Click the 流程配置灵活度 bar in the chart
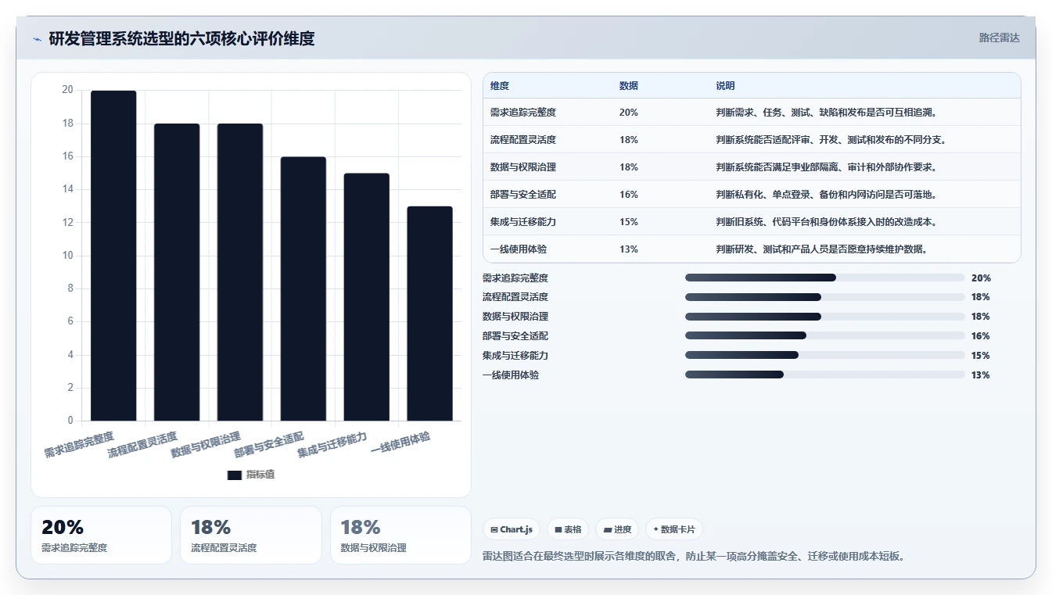The image size is (1052, 595). coord(177,272)
